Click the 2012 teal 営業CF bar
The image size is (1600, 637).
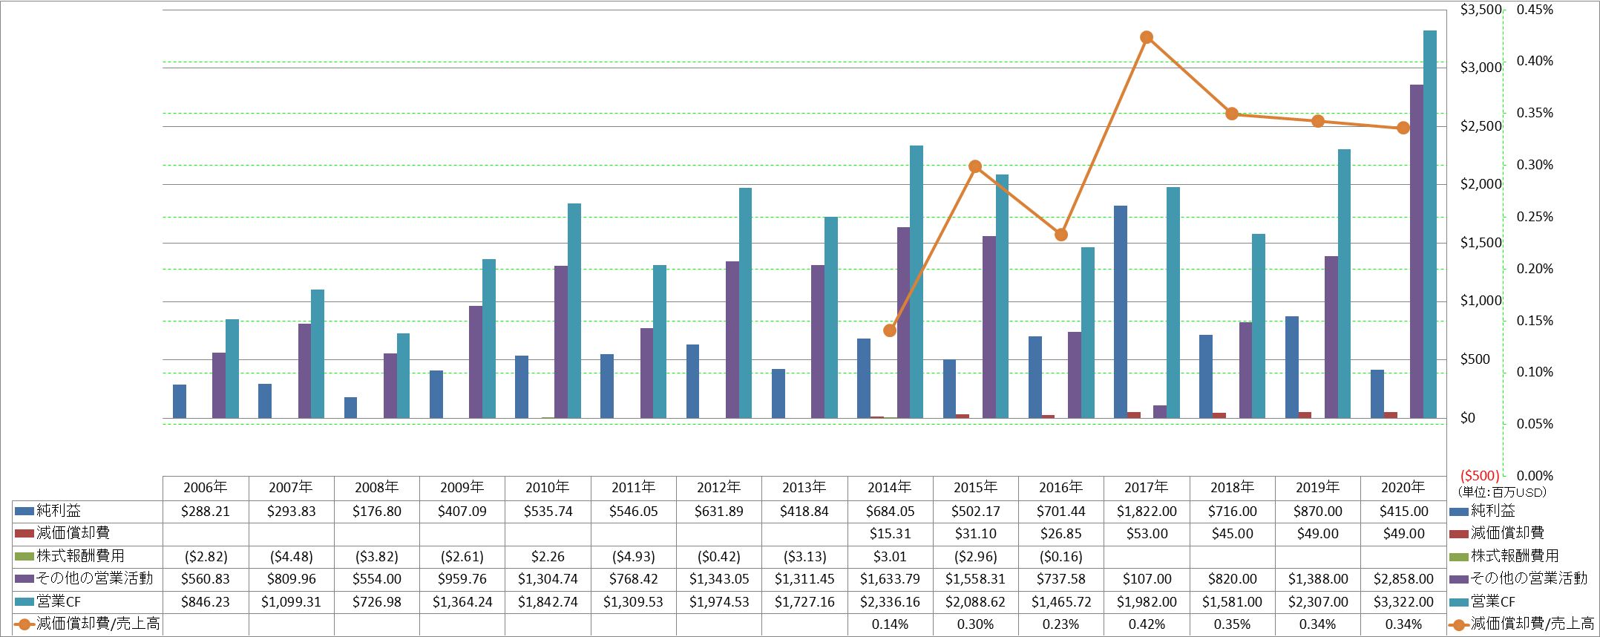(x=745, y=303)
